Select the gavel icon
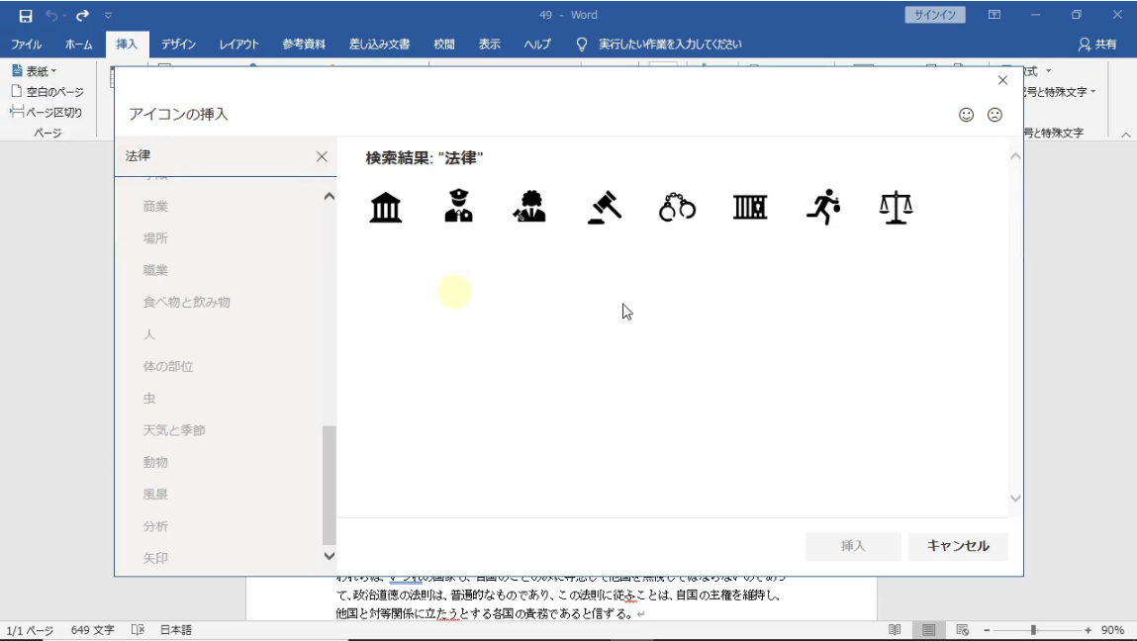1137x641 pixels. 604,207
